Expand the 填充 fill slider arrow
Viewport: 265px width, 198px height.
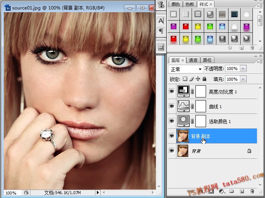pyautogui.click(x=243, y=79)
